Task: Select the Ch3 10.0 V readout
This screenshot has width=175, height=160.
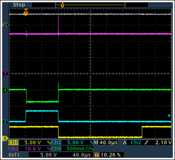Action: pyautogui.click(x=25, y=149)
